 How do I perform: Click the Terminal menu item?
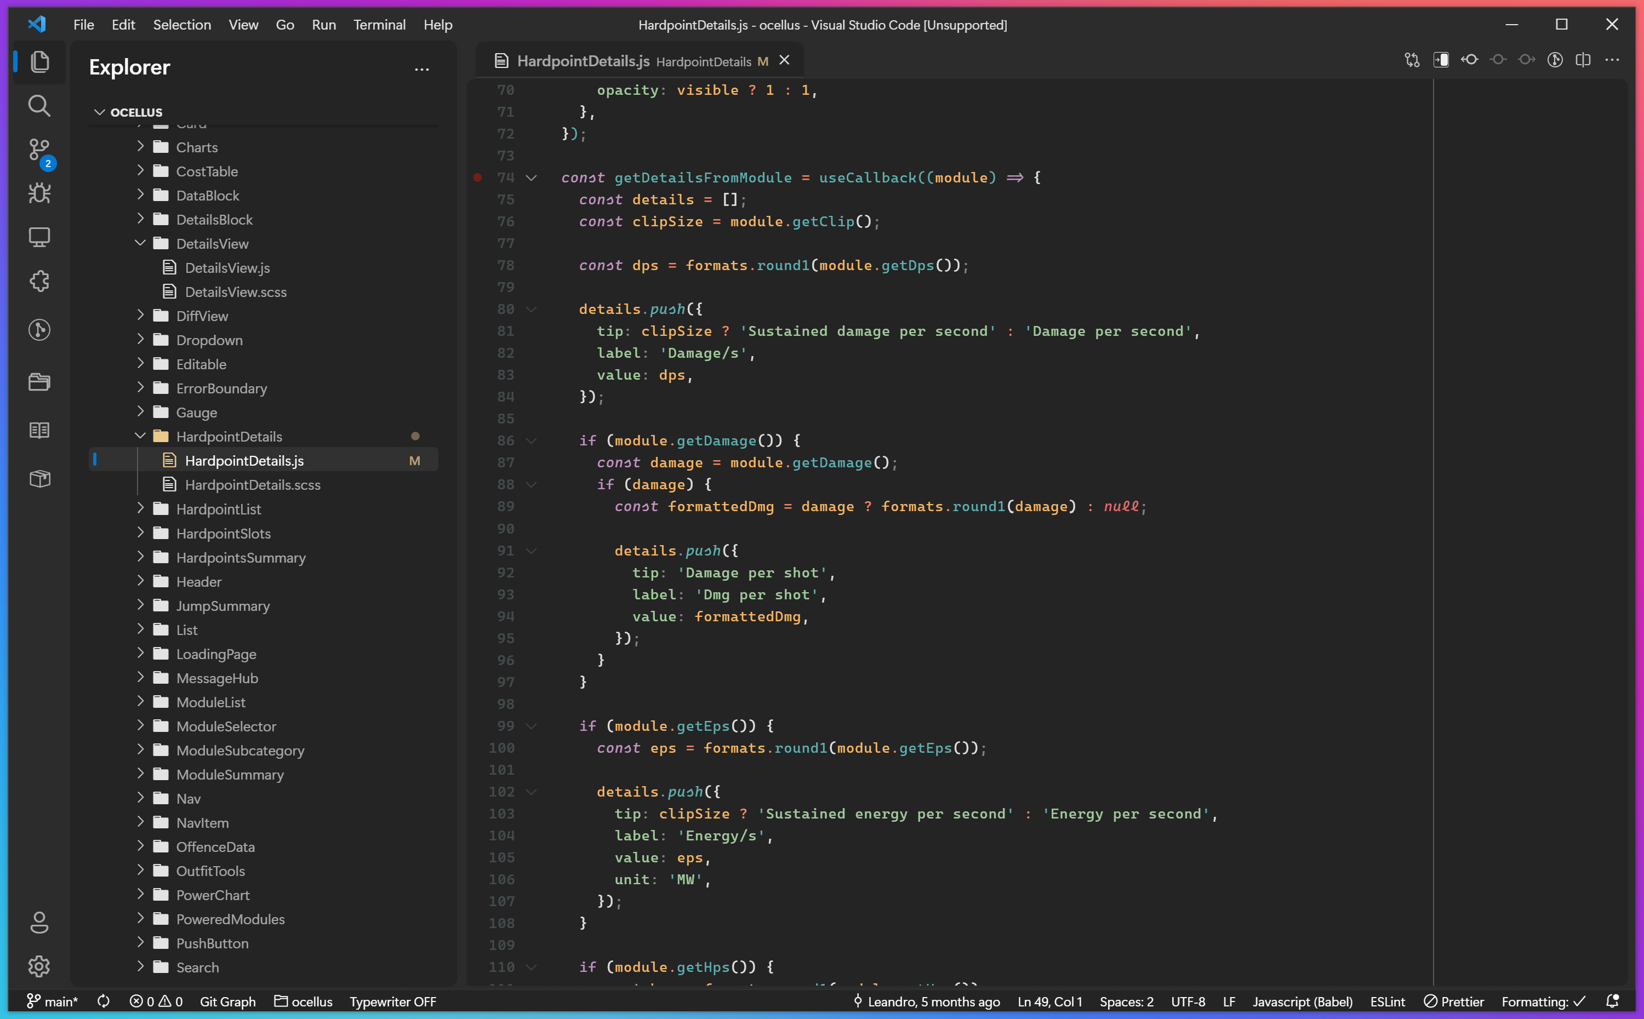coord(378,24)
